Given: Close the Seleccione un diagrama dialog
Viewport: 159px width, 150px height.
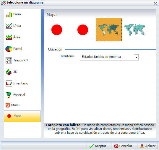Looking at the screenshot, I should (155, 4).
